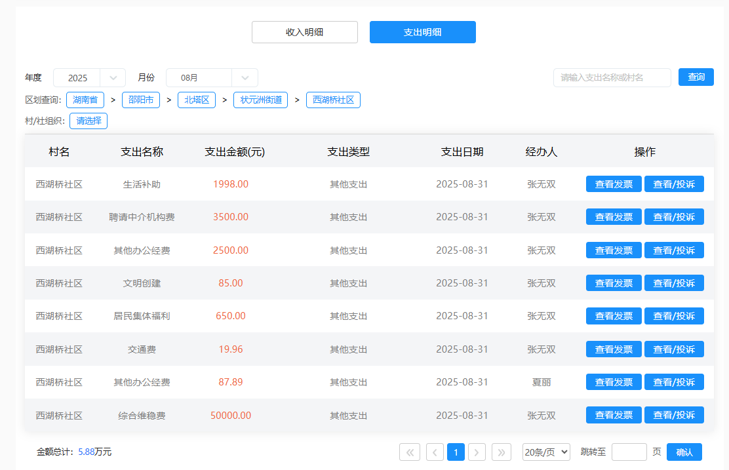View invoice for 聘请中介机构费 expense
The height and width of the screenshot is (470, 729).
click(613, 217)
